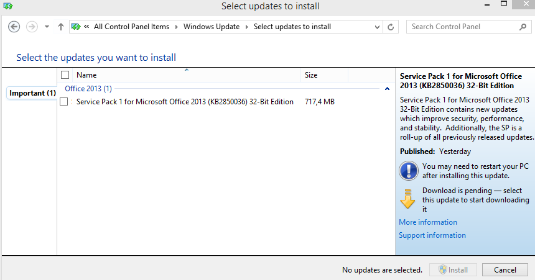Open the Support information link
This screenshot has width=535, height=280.
(x=432, y=235)
